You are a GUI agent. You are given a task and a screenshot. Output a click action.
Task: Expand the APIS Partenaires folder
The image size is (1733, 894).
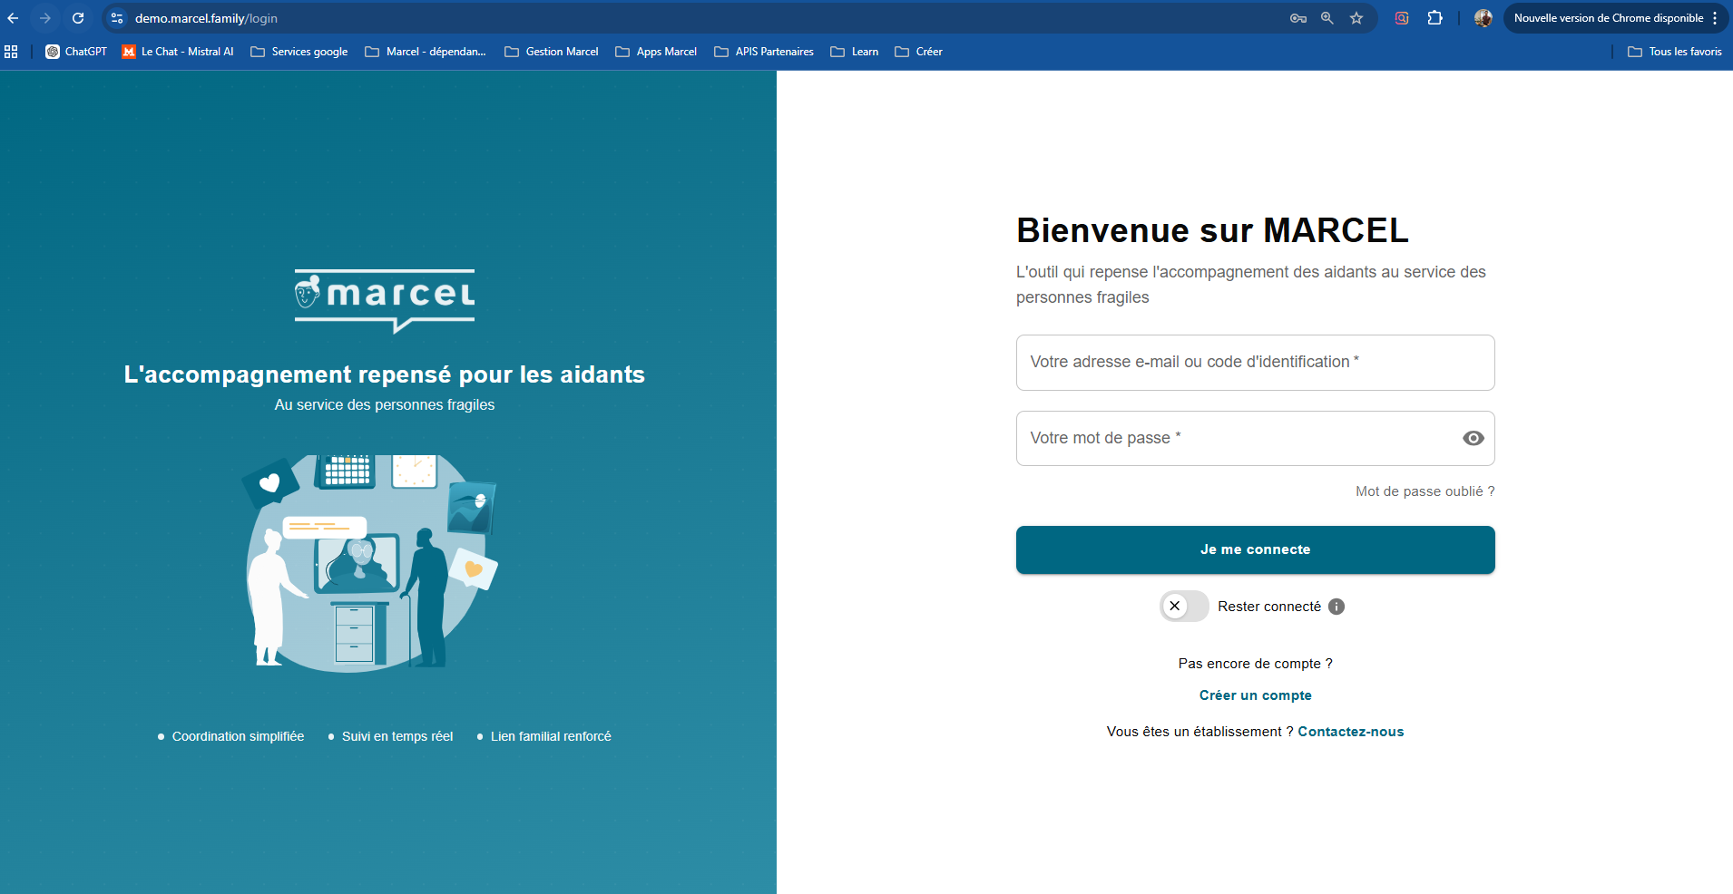(x=763, y=52)
